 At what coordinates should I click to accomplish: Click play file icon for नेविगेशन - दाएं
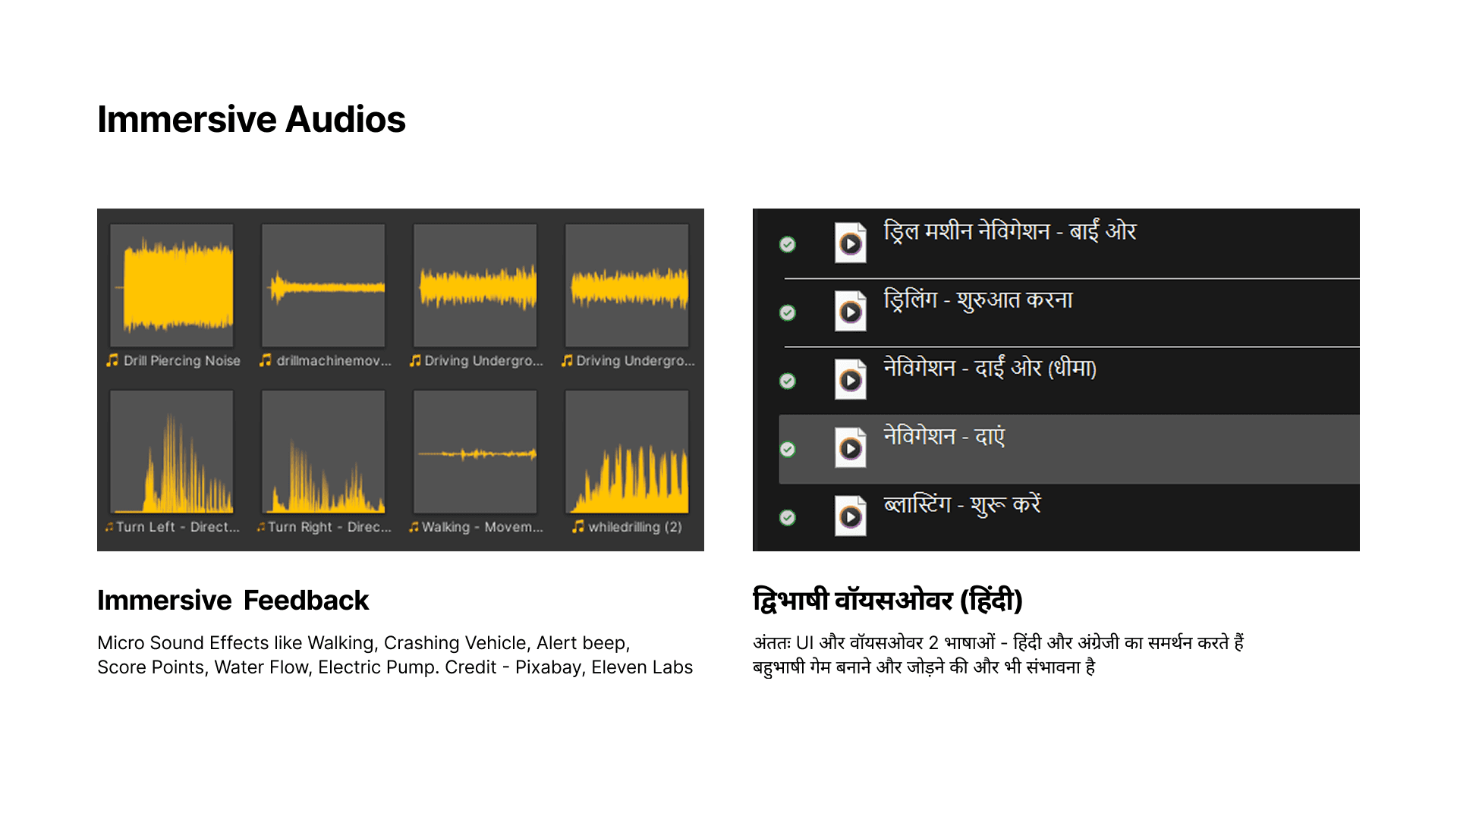tap(850, 449)
